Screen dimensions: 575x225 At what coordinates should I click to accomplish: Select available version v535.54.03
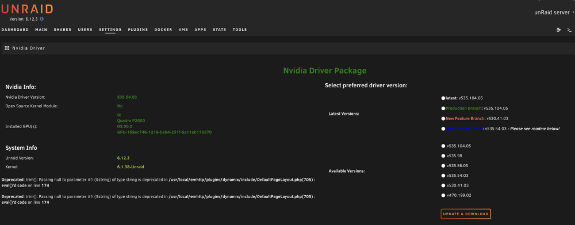443,175
